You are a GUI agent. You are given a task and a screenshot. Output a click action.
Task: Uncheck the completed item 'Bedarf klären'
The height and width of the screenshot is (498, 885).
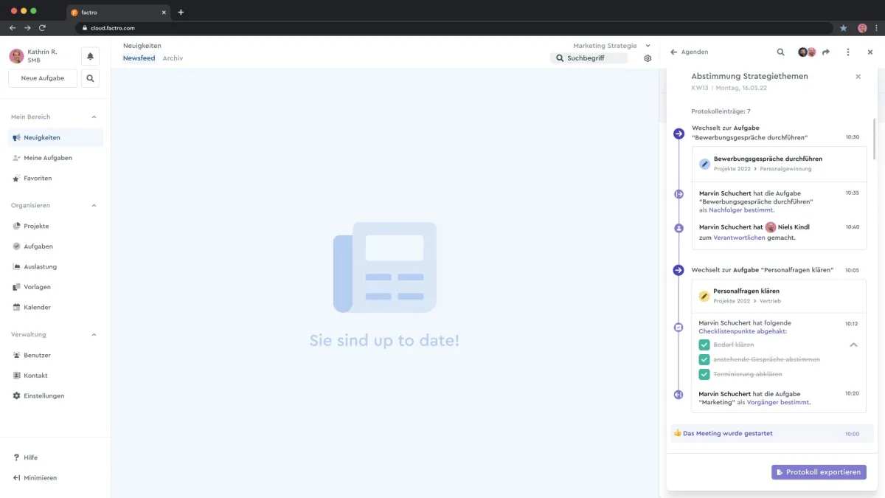click(x=704, y=344)
